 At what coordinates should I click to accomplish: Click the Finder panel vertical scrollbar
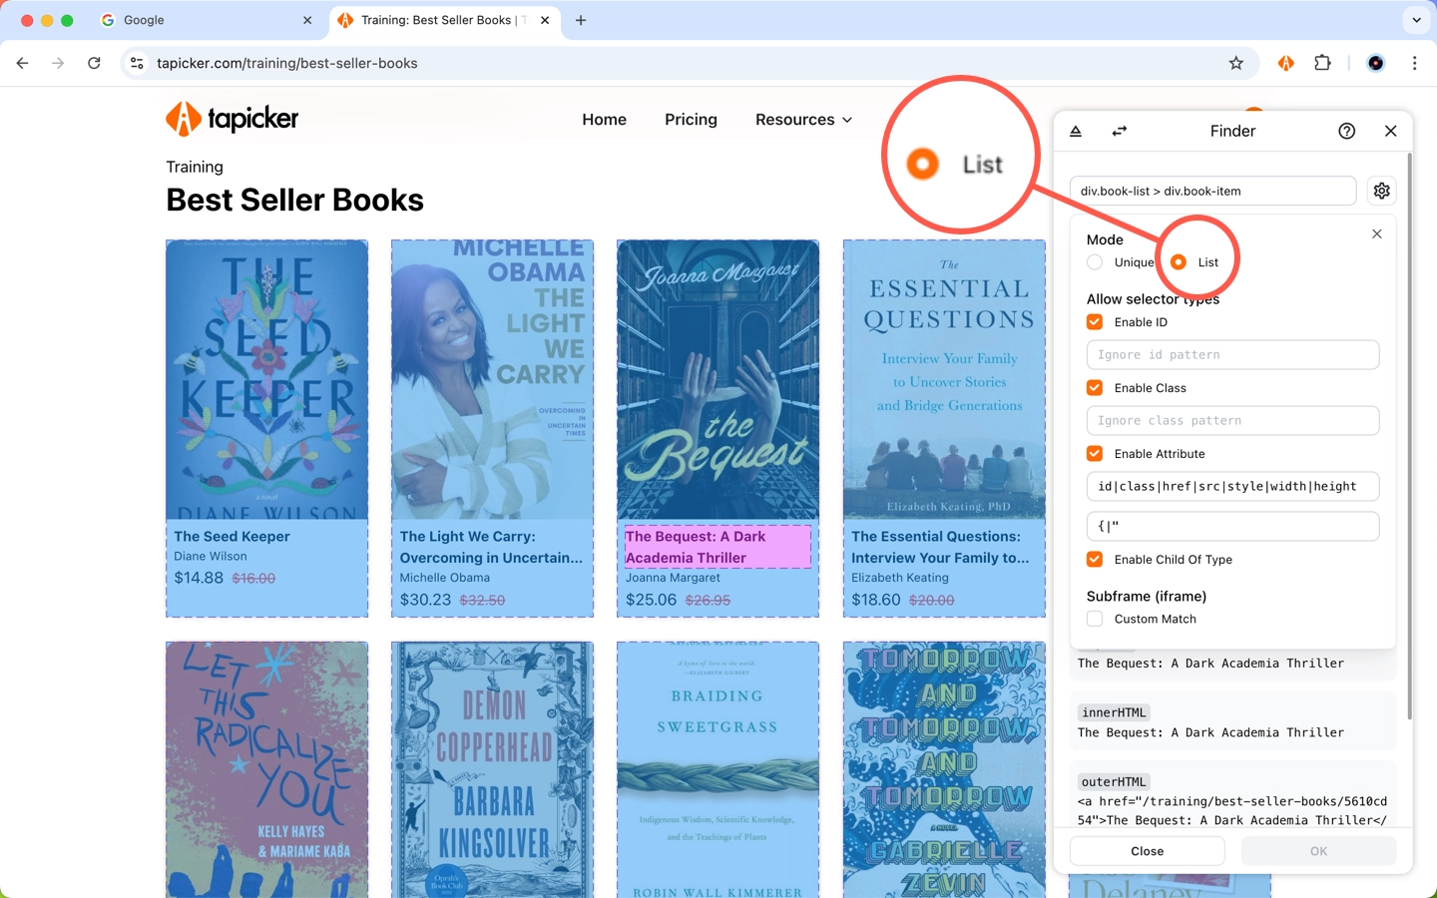pyautogui.click(x=1409, y=436)
